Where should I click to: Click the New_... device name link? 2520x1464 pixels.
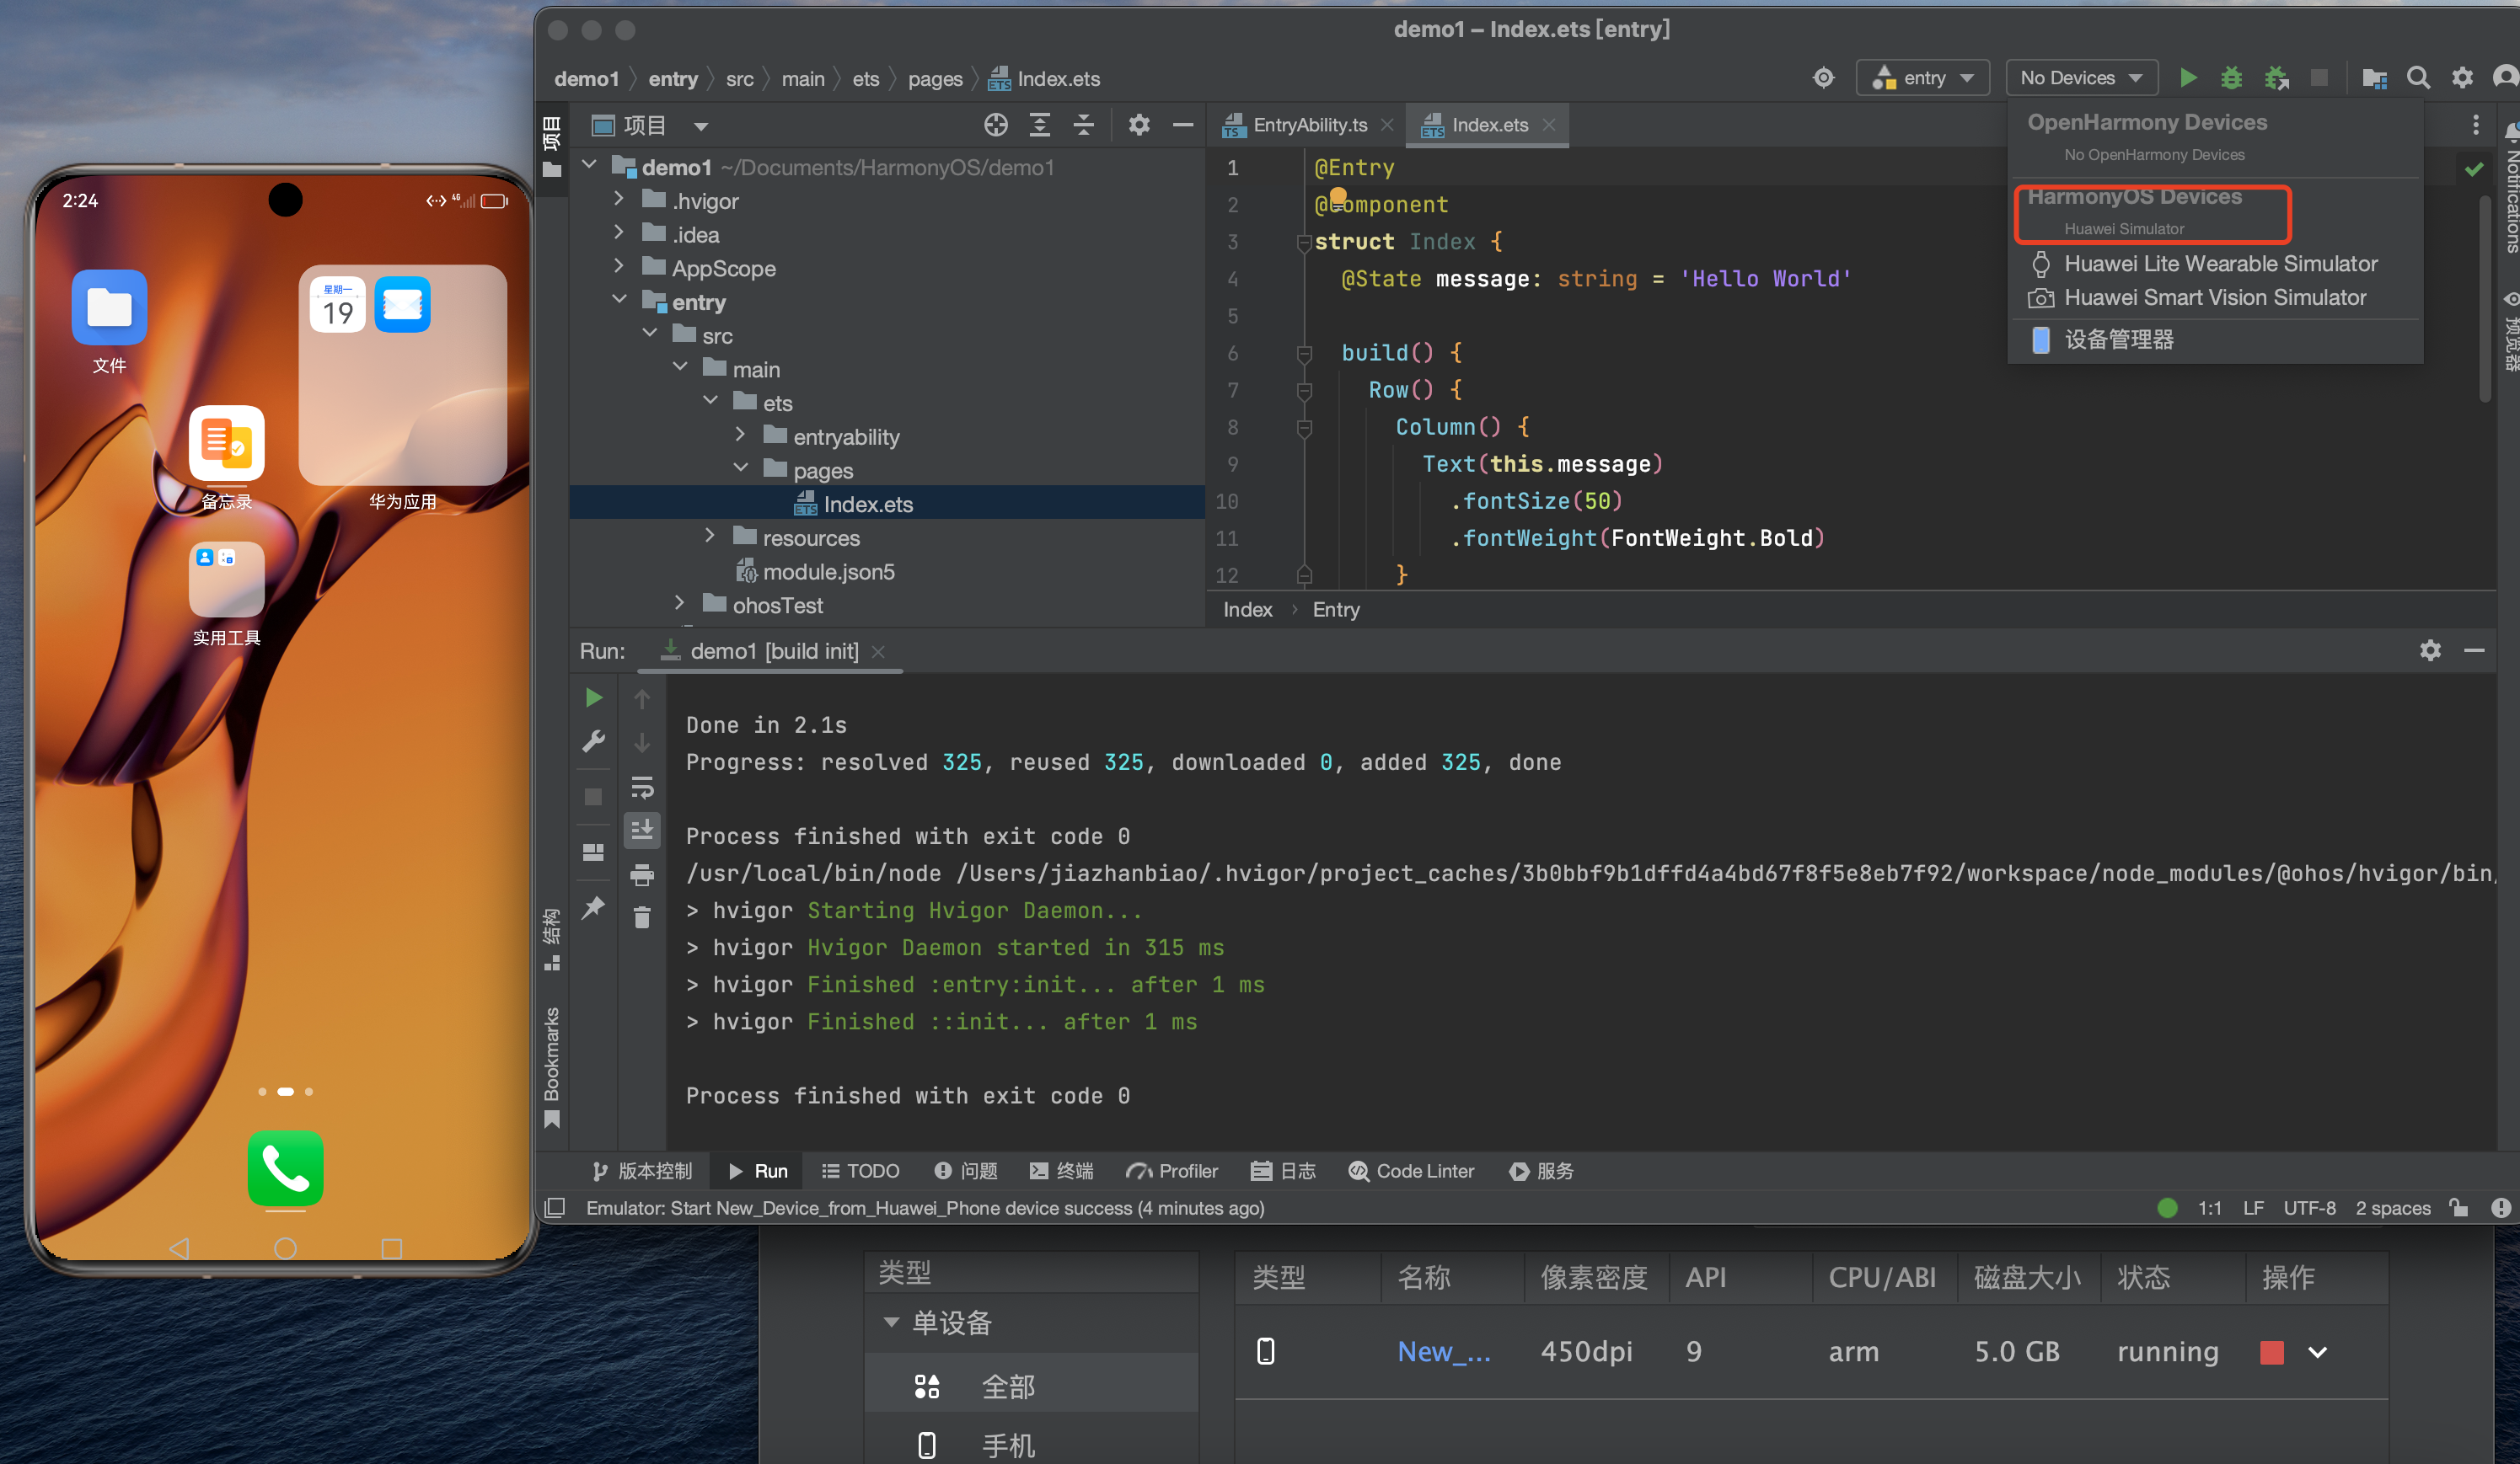coord(1443,1352)
